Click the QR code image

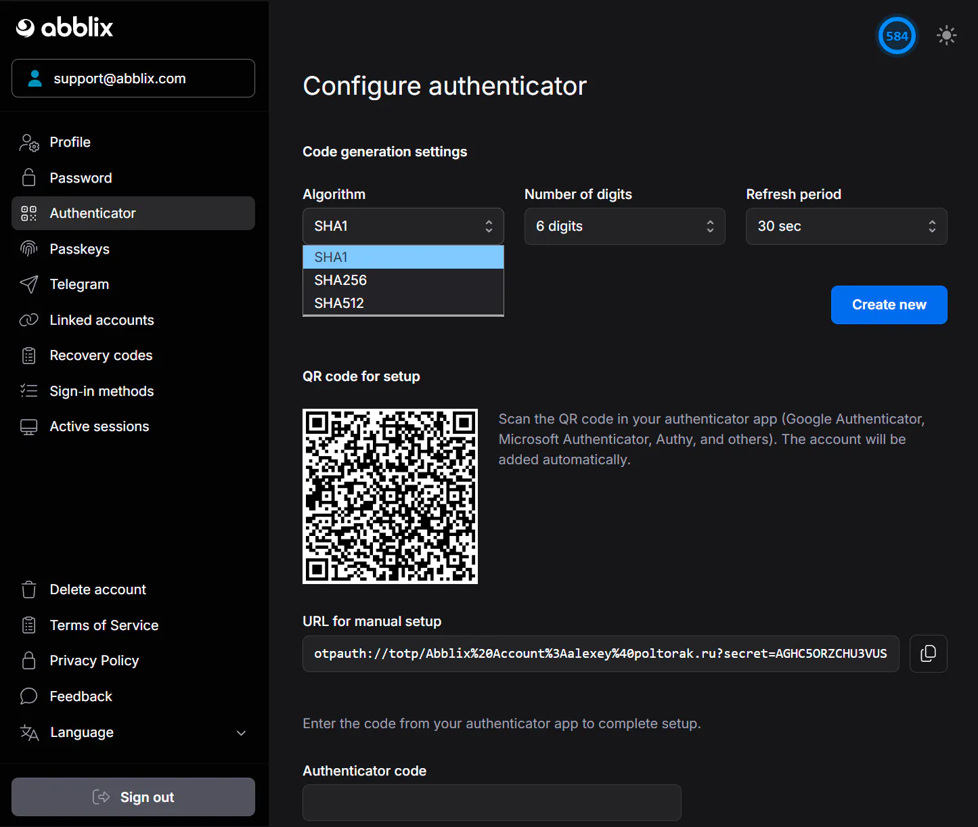390,496
